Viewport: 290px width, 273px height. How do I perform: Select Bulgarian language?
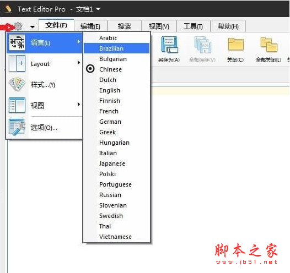(x=116, y=59)
